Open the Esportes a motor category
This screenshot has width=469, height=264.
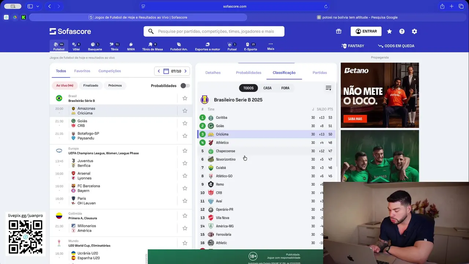(207, 46)
